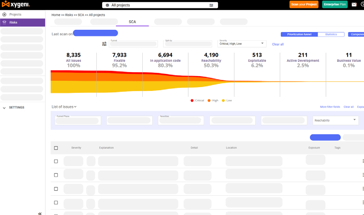Click the Xygeni logo icon
Screen dimensions: 364x215
coord(5,5)
